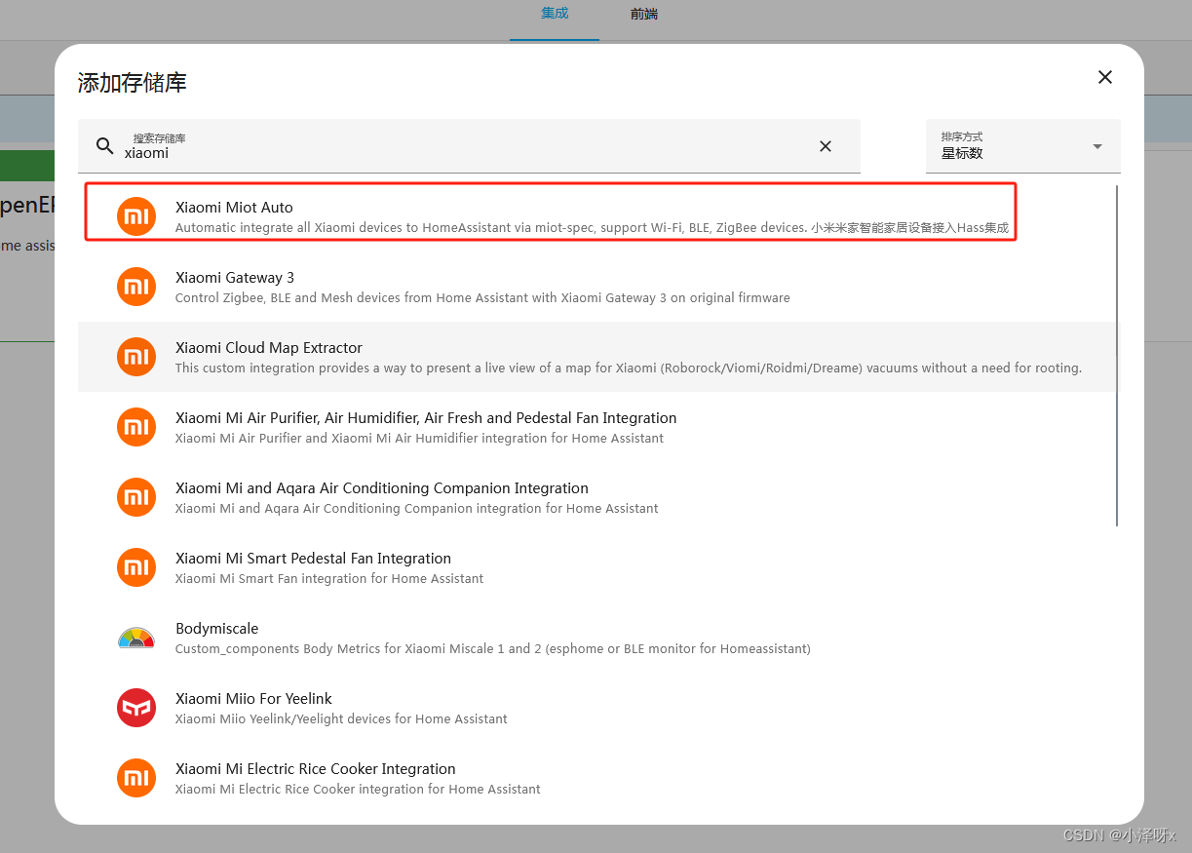Focus the 搜索存储库 search field
This screenshot has height=853, width=1192.
click(469, 146)
